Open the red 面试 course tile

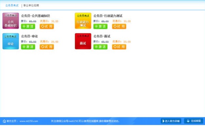pyautogui.click(x=83, y=41)
